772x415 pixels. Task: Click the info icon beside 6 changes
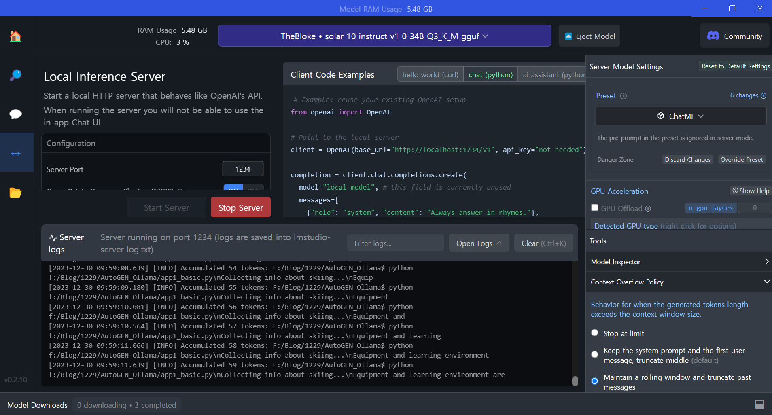tap(764, 96)
